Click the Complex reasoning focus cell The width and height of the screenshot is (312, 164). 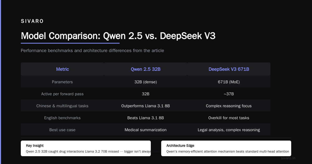pos(229,106)
